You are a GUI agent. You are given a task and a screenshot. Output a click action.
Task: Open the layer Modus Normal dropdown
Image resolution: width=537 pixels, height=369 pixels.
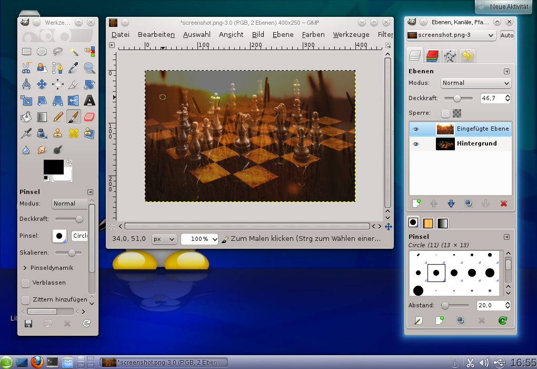476,83
